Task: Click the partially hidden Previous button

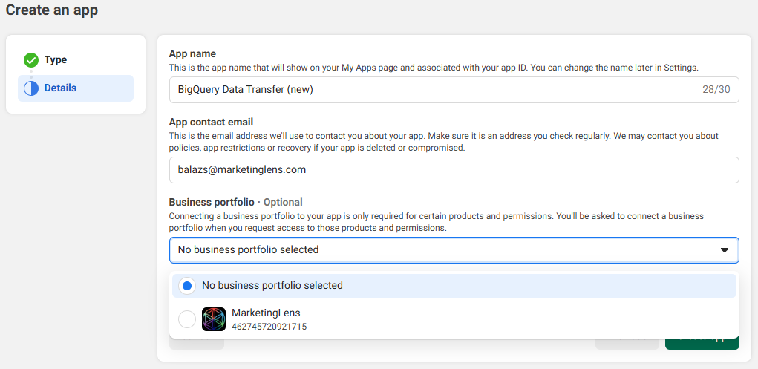Action: (x=627, y=342)
